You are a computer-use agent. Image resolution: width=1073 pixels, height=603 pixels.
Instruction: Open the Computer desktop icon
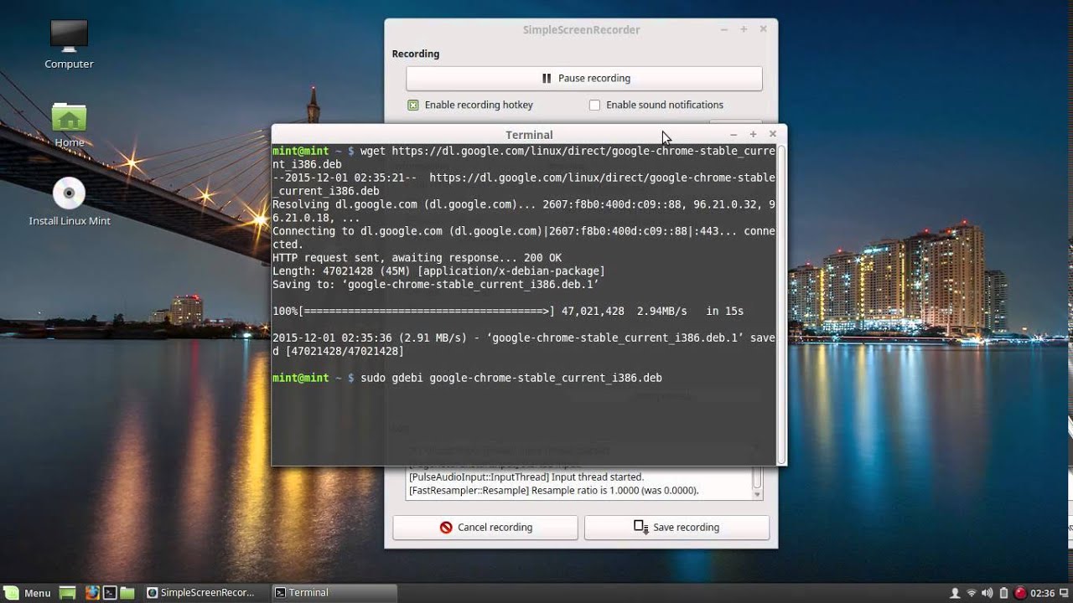coord(69,44)
